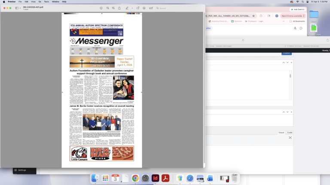Move second meta box up arrow
The width and height of the screenshot is (330, 185).
coord(284,112)
